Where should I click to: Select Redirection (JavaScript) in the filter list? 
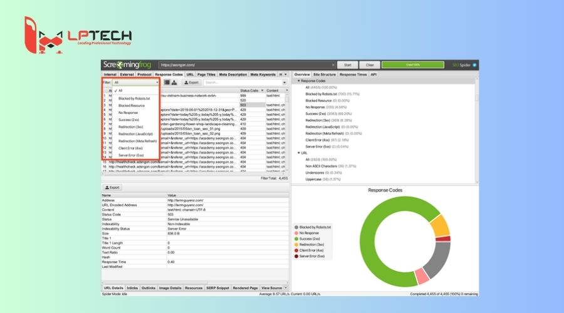135,134
